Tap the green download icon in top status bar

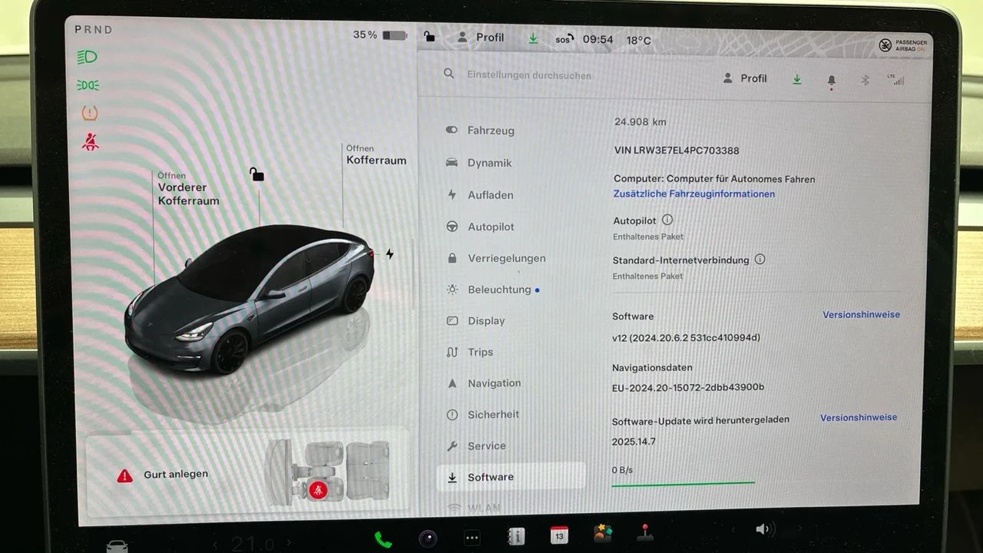[533, 38]
